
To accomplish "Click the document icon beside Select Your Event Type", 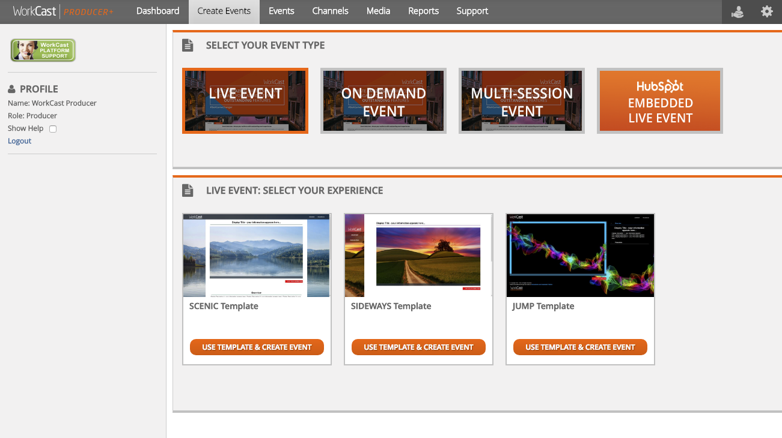I will point(188,45).
